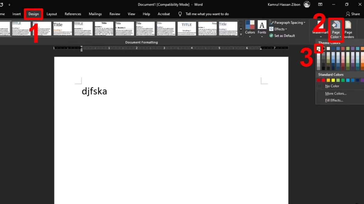Pick the light blue standard color
This screenshot has width=364, height=204.
pyautogui.click(x=348, y=80)
